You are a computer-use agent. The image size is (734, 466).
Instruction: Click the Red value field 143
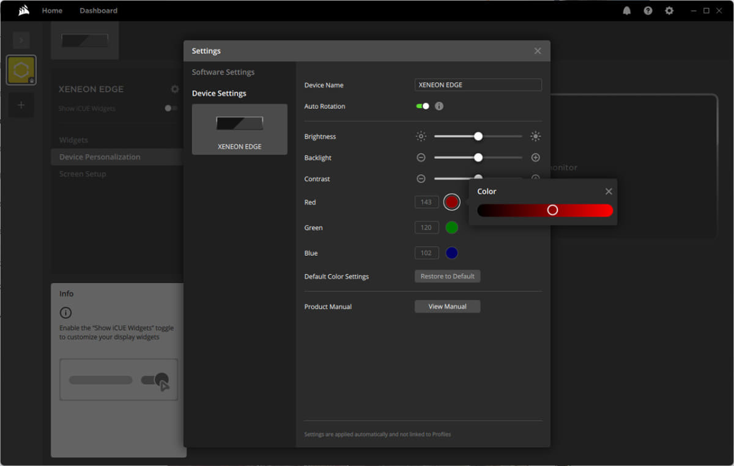pos(426,202)
